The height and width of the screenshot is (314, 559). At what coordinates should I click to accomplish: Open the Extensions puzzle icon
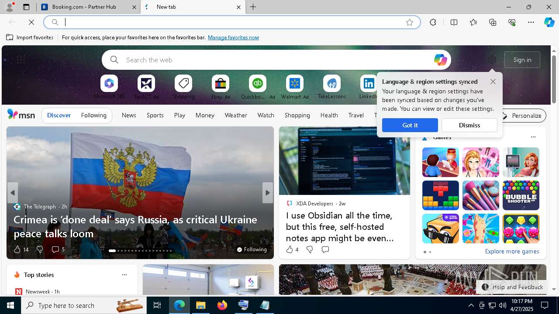click(x=433, y=22)
